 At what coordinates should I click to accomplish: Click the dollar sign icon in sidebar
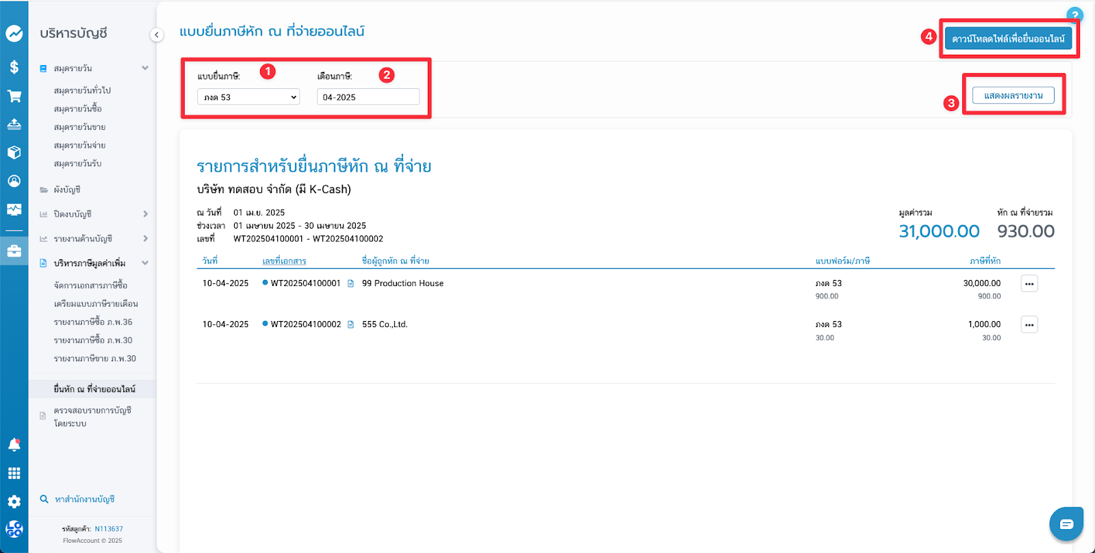14,67
